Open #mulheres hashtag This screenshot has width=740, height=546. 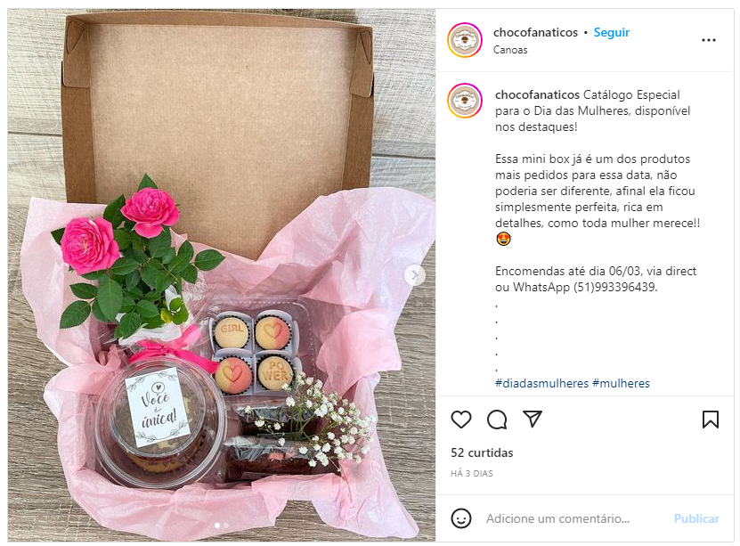pyautogui.click(x=621, y=383)
